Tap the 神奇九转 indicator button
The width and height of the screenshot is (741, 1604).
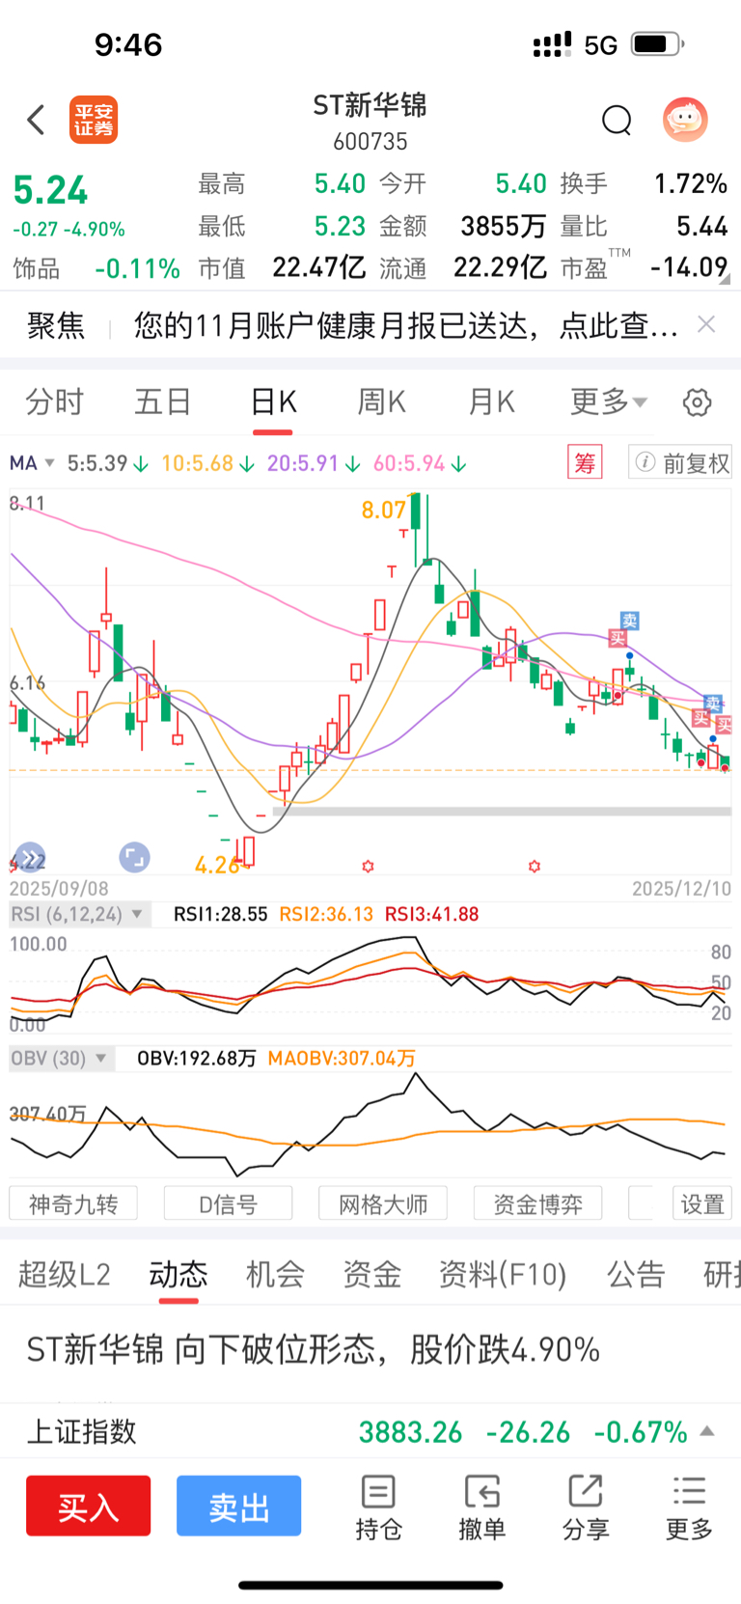(x=73, y=1203)
